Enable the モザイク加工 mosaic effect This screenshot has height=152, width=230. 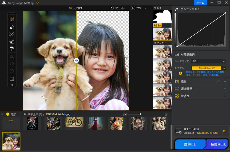coord(162,103)
